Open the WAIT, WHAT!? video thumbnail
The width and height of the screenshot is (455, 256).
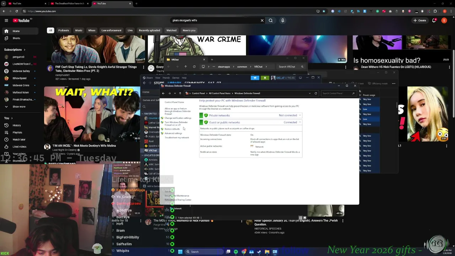tap(92, 114)
